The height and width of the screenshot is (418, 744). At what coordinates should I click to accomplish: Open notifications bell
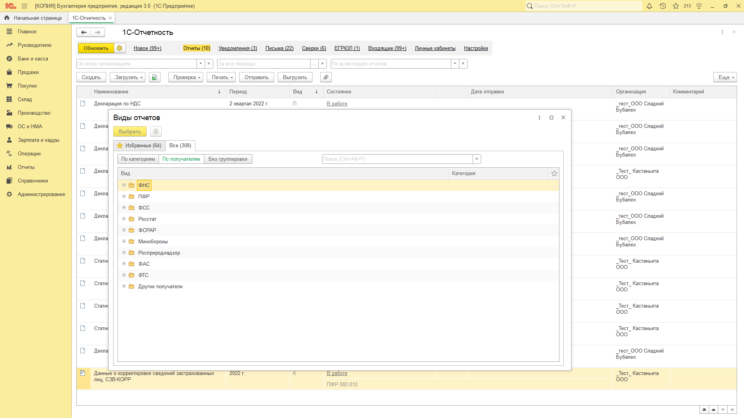click(x=649, y=6)
